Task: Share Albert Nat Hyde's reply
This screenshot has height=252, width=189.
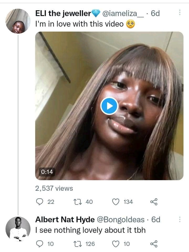Action: pos(154,244)
